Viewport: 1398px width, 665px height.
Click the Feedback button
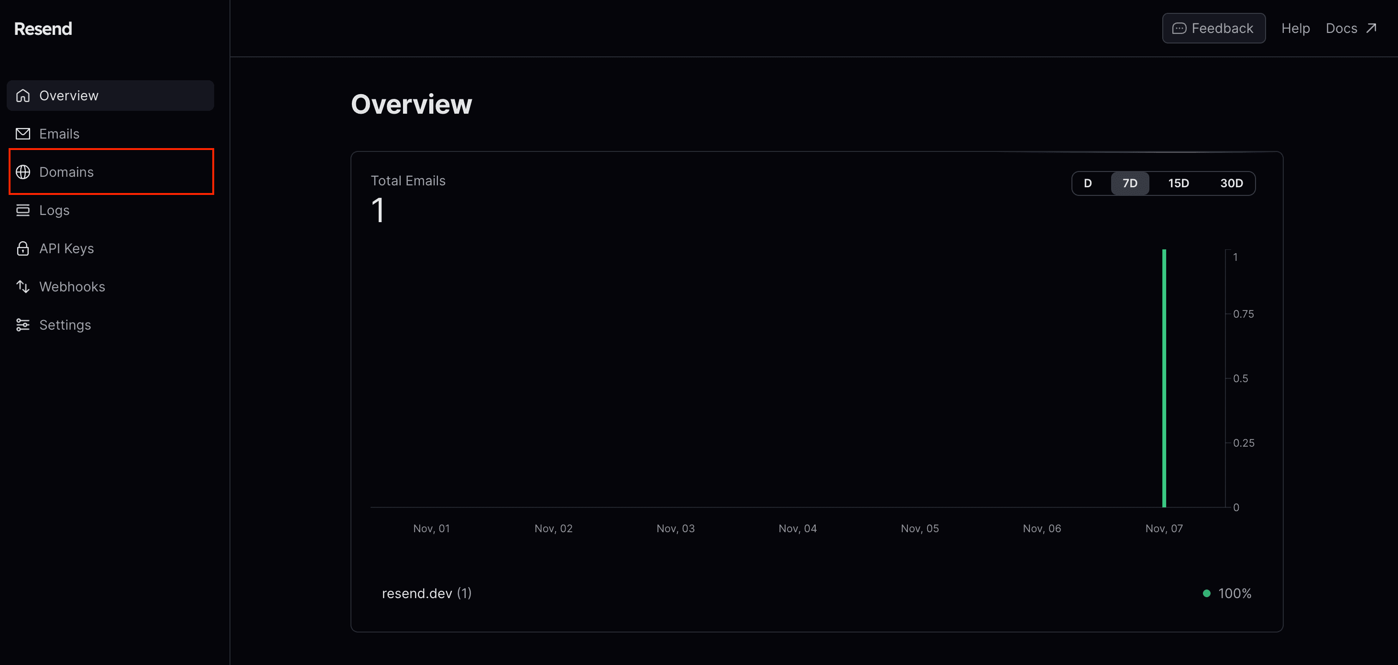pos(1213,28)
